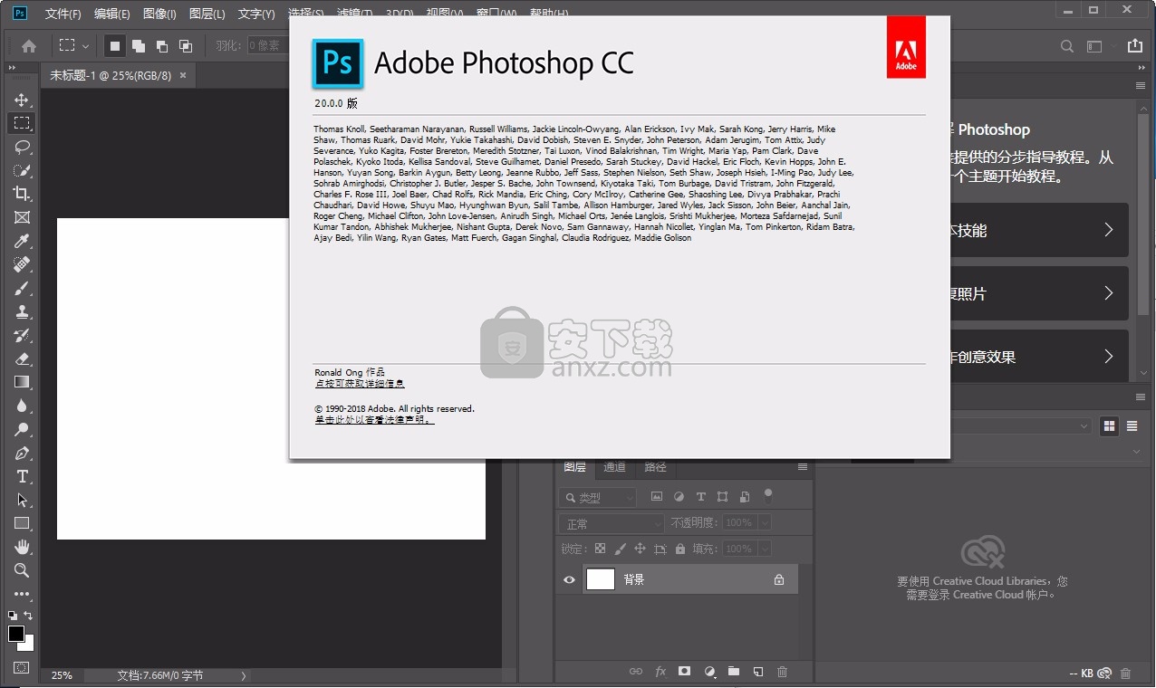Open the layer styles fx button
Image resolution: width=1156 pixels, height=688 pixels.
[x=660, y=672]
